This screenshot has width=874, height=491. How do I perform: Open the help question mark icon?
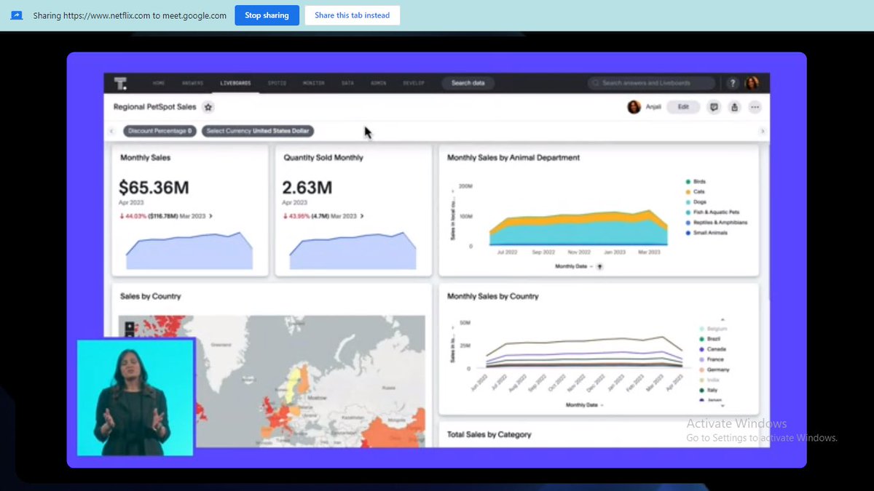[x=733, y=84]
